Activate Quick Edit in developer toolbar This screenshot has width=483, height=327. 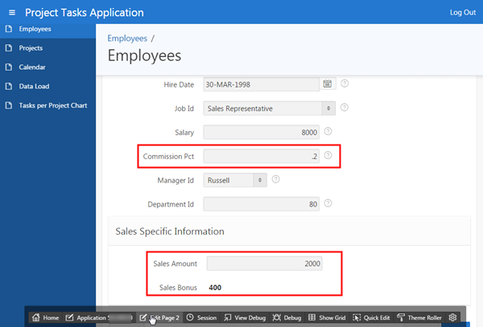pyautogui.click(x=371, y=317)
